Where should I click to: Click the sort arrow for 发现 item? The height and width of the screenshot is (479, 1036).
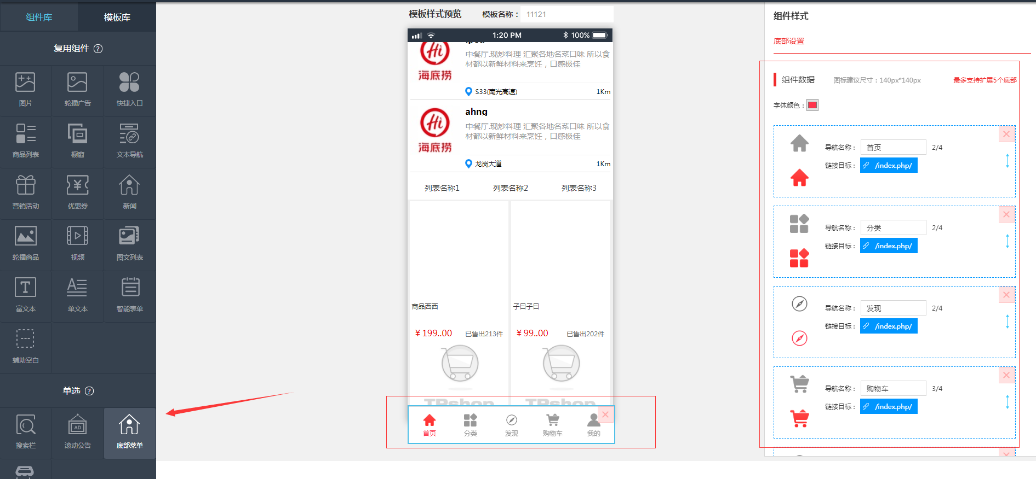click(1007, 322)
